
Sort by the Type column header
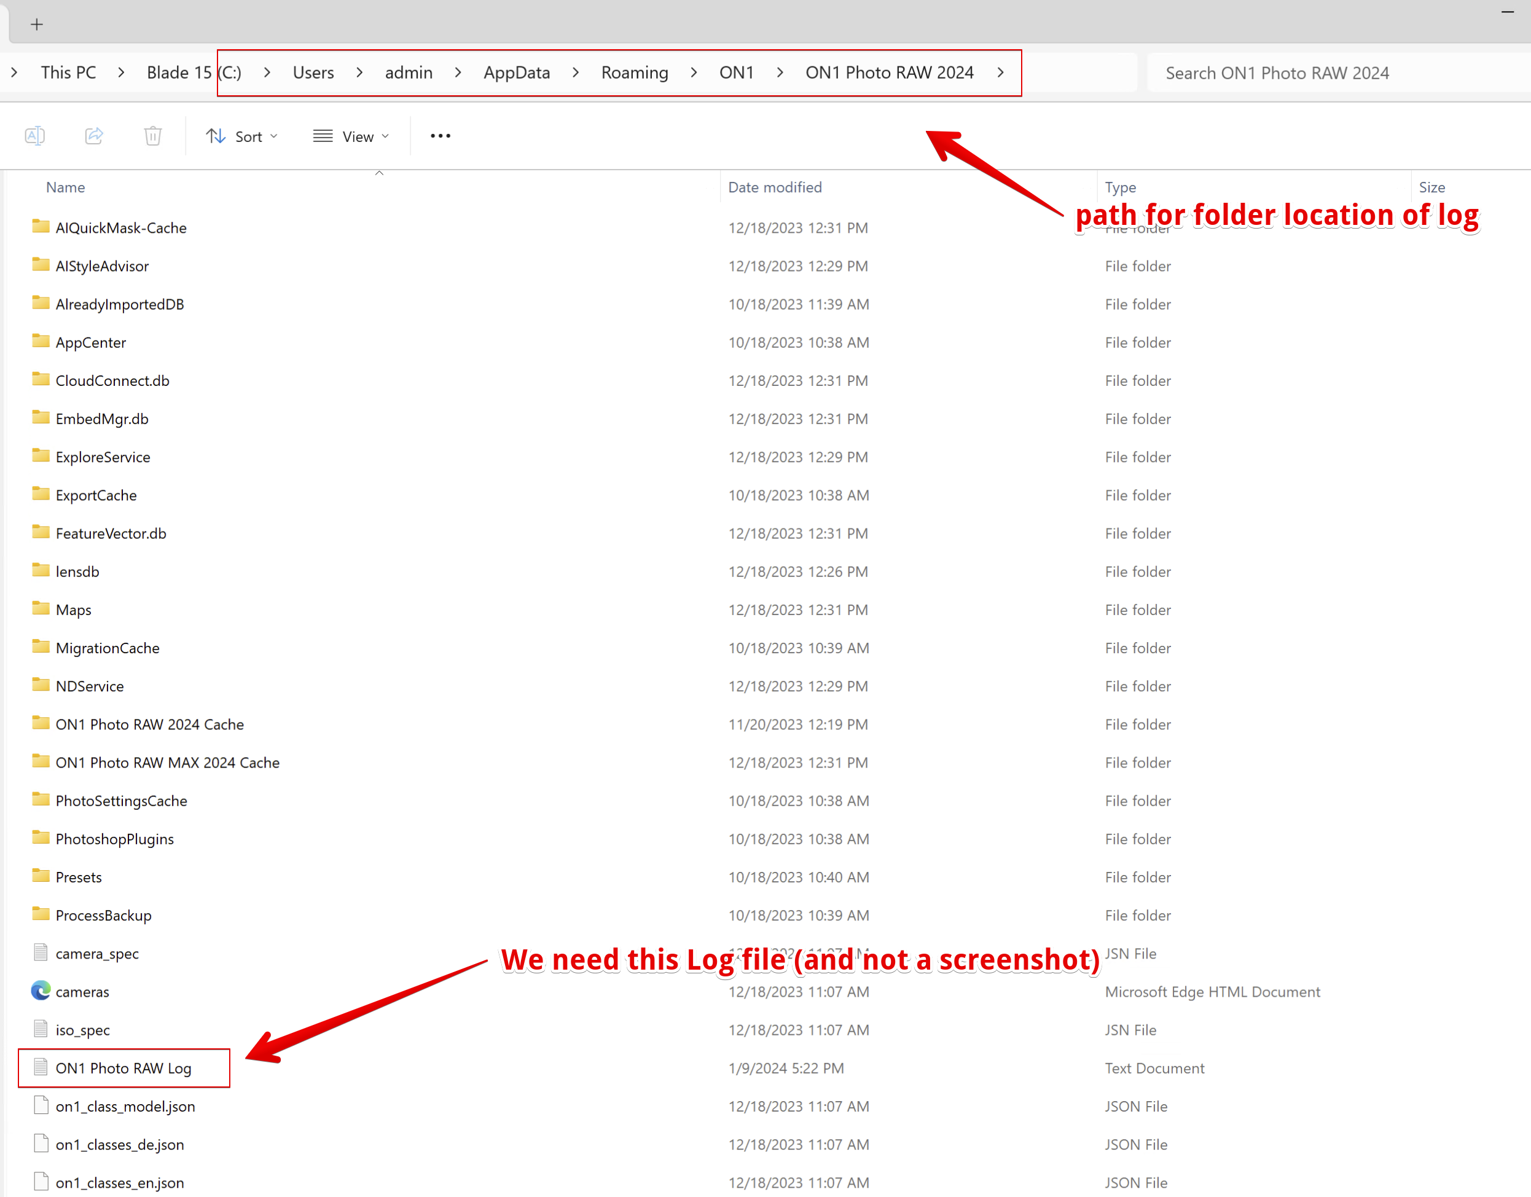click(x=1120, y=187)
